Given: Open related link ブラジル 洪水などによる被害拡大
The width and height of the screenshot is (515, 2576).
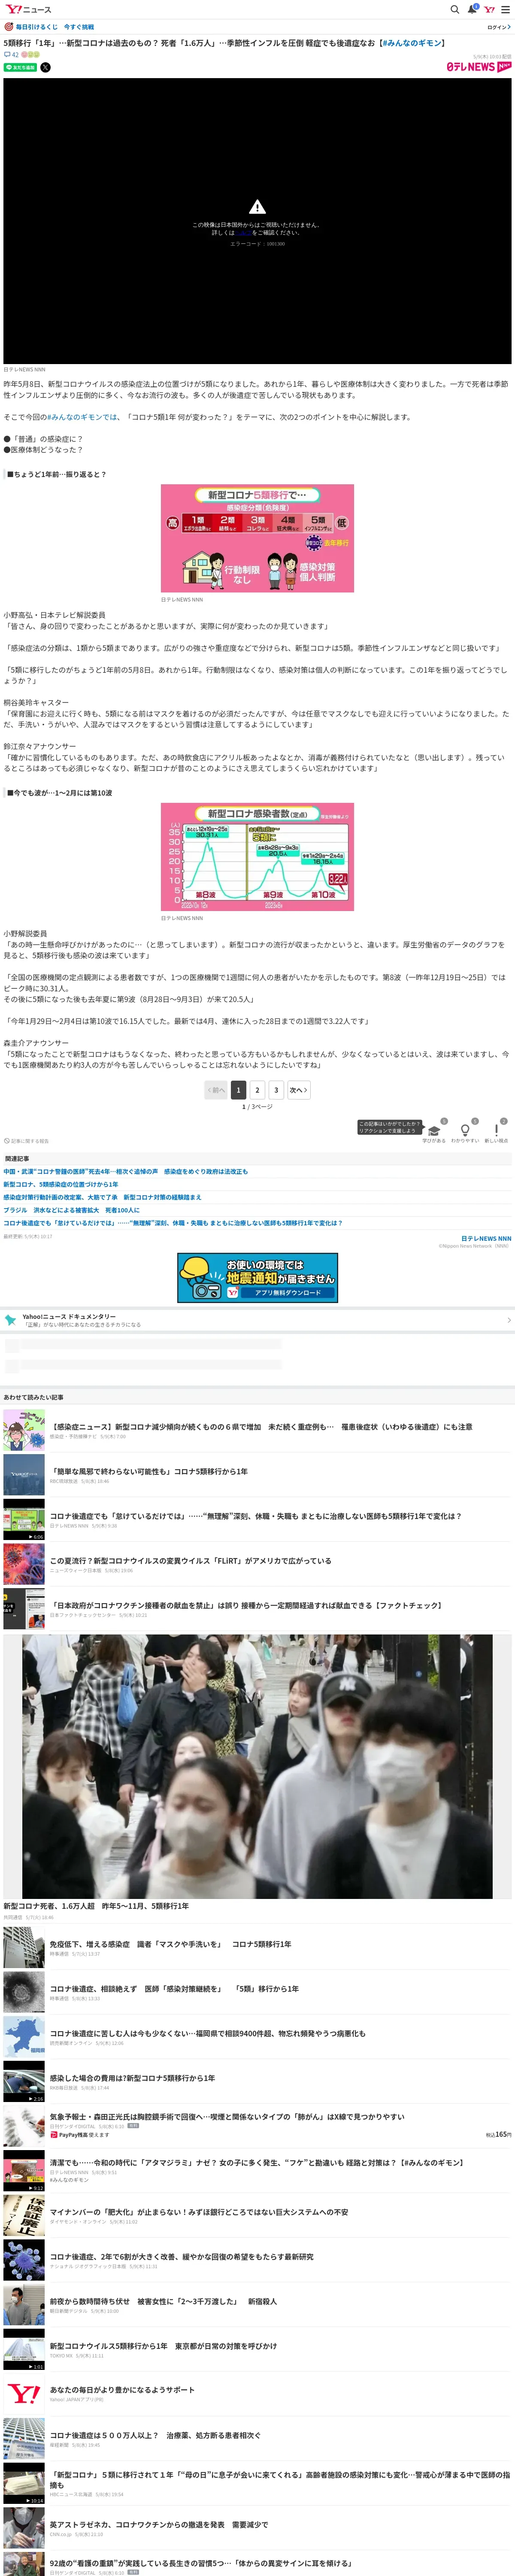Looking at the screenshot, I should pos(72,1210).
